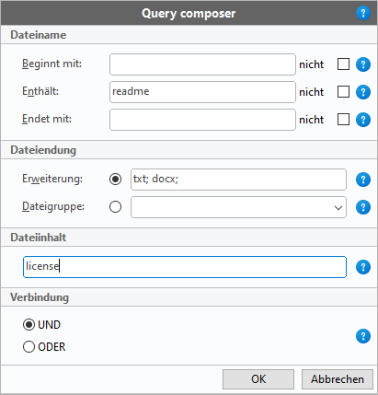The height and width of the screenshot is (395, 378).
Task: Confirm query with OK button
Action: point(258,379)
